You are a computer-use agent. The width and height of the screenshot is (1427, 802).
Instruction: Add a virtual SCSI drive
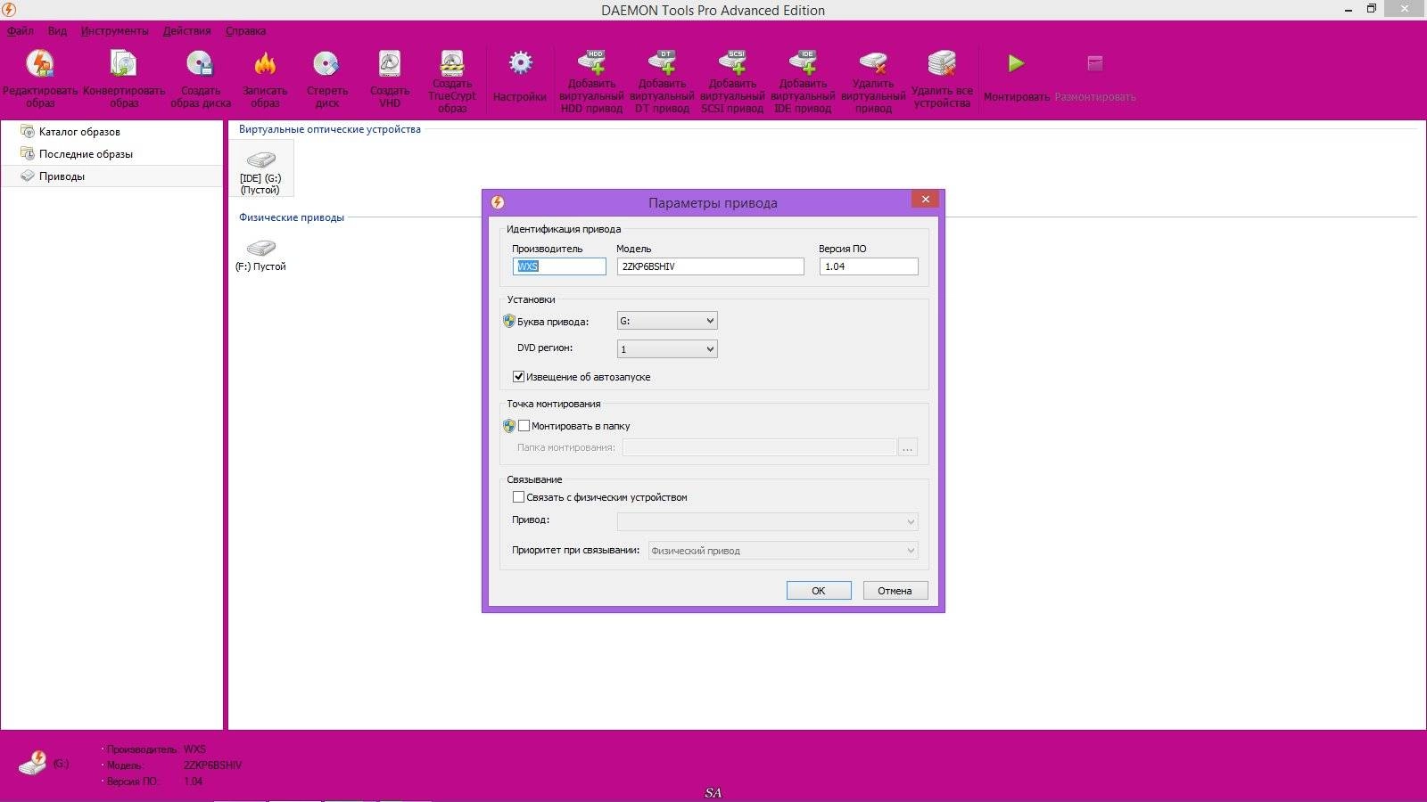(x=732, y=81)
